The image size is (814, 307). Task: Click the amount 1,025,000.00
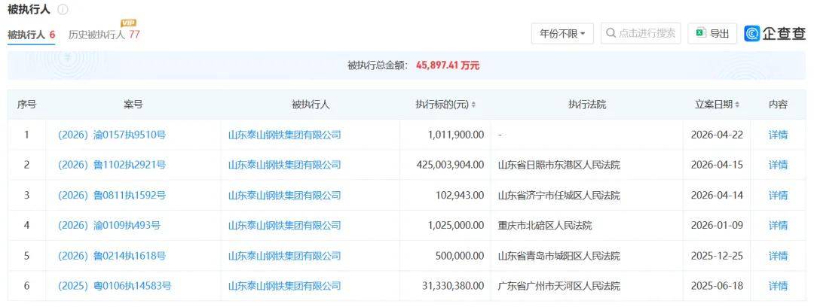click(456, 226)
